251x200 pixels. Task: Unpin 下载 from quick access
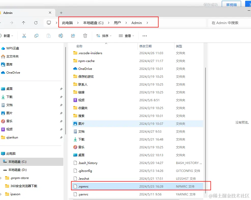[x=61, y=97]
